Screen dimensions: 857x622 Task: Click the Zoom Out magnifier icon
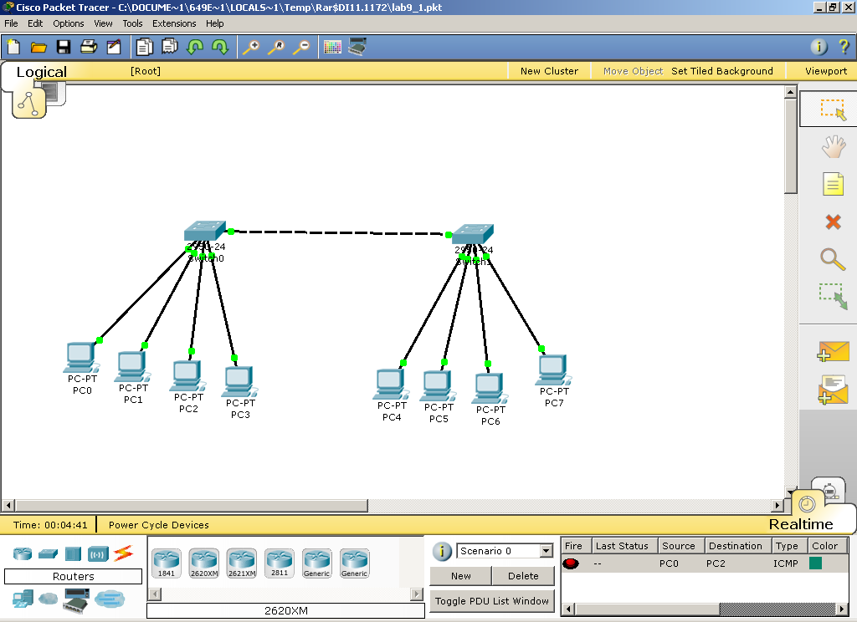[x=301, y=47]
